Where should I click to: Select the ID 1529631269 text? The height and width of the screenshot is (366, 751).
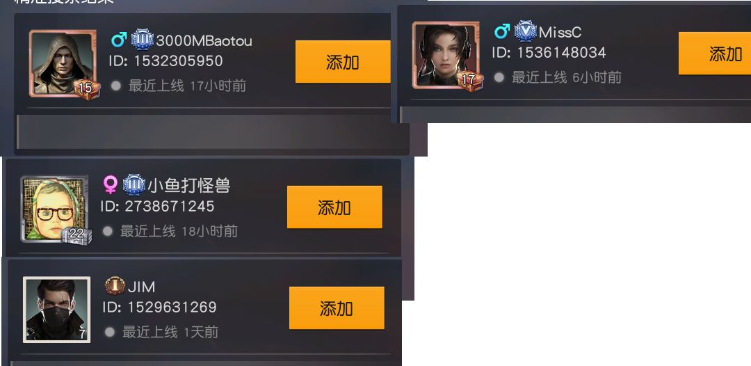pyautogui.click(x=159, y=307)
